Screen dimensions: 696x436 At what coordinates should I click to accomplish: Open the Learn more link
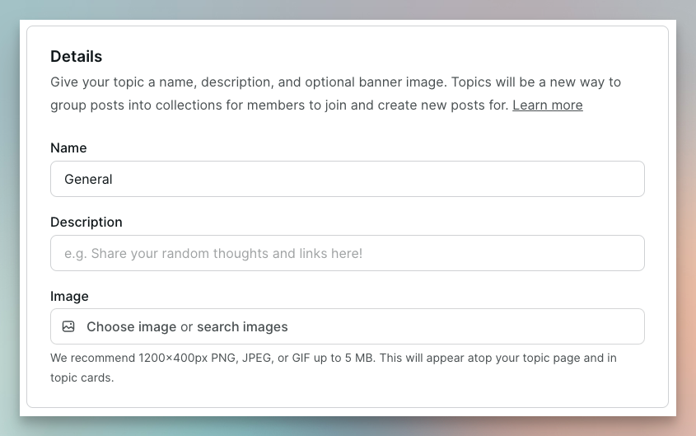(x=547, y=105)
